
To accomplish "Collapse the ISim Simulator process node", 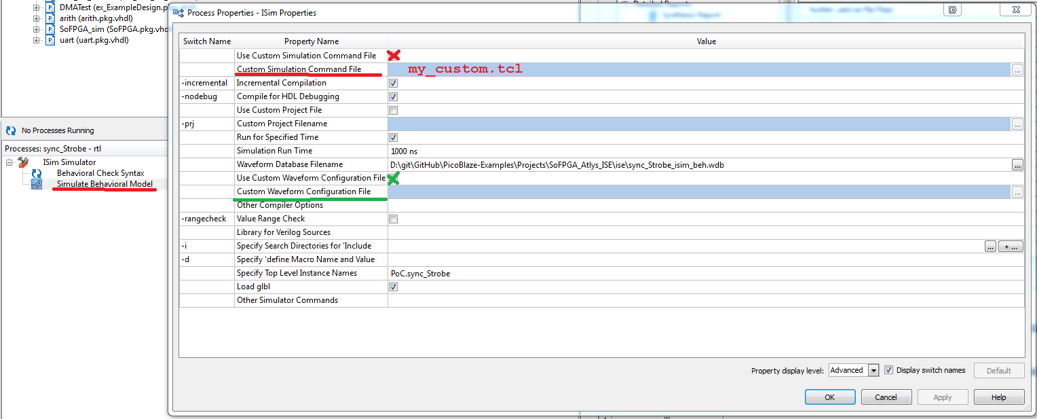I will 10,162.
